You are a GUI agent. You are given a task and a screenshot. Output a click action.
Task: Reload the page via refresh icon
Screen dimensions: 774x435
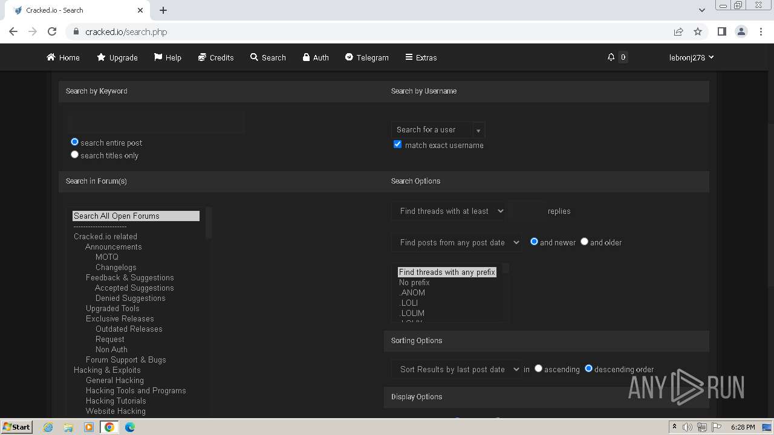click(52, 31)
